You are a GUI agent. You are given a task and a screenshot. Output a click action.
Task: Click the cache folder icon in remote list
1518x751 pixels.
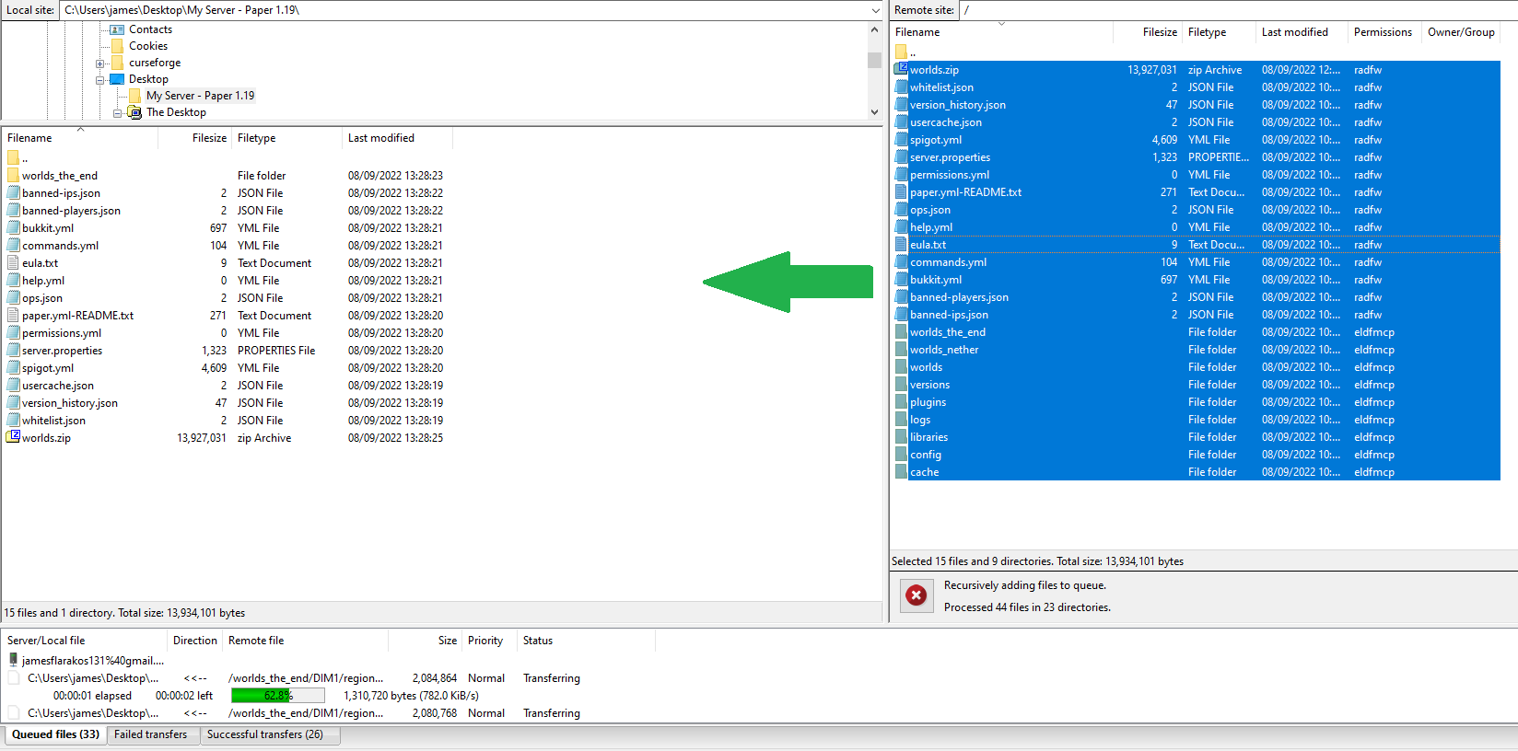tap(902, 471)
